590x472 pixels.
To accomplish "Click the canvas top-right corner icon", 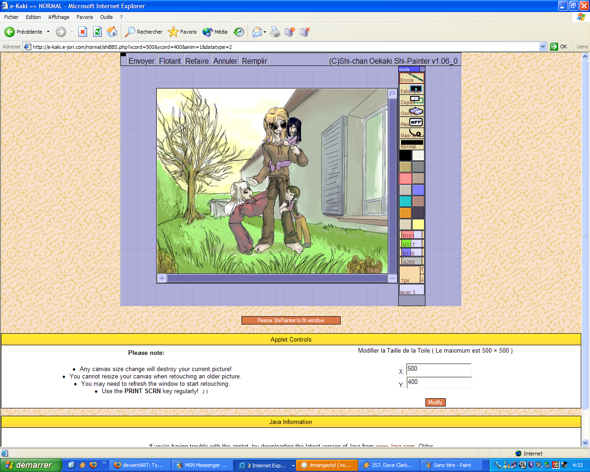I will (x=392, y=94).
